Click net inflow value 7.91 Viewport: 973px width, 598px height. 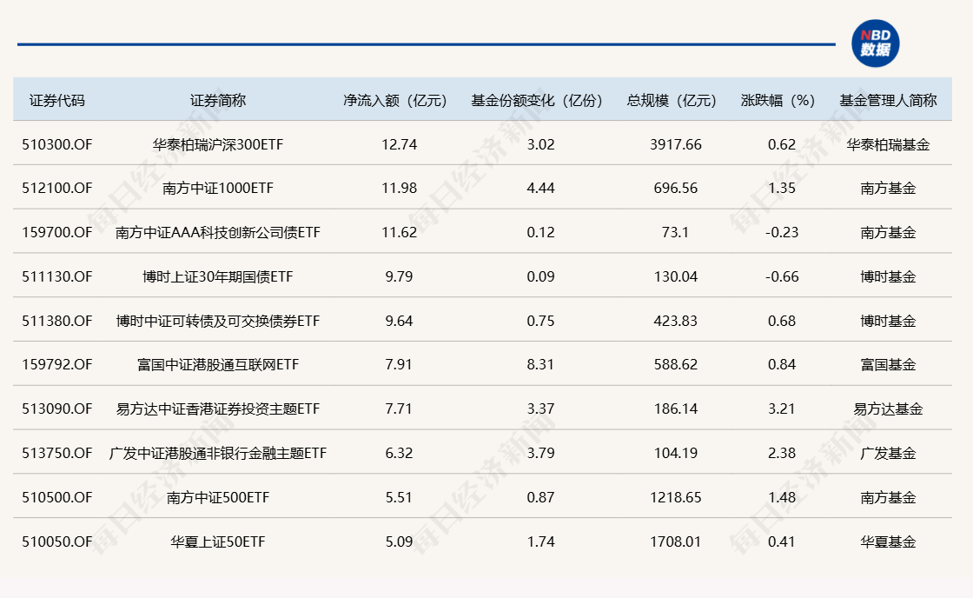click(x=399, y=364)
